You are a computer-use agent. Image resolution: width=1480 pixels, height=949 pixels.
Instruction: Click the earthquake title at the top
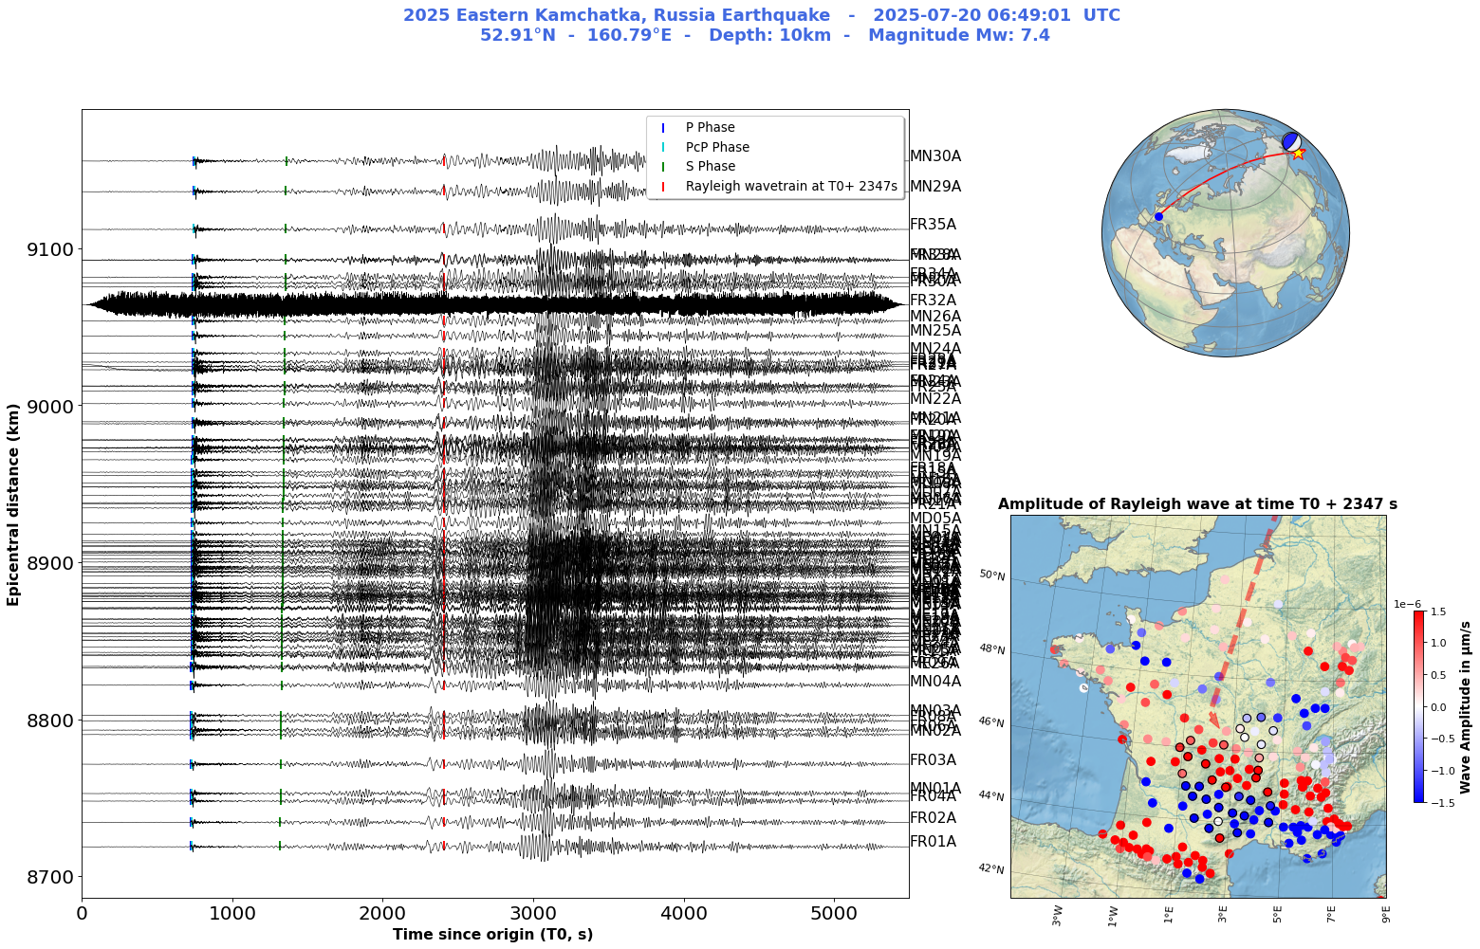click(x=762, y=26)
